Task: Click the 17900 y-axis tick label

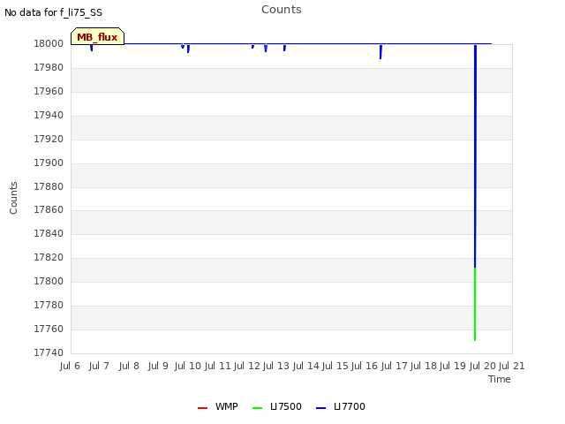Action: [49, 163]
